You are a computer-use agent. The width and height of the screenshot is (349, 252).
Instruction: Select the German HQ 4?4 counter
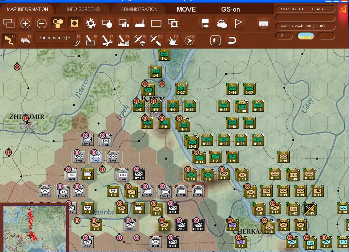coord(71,175)
